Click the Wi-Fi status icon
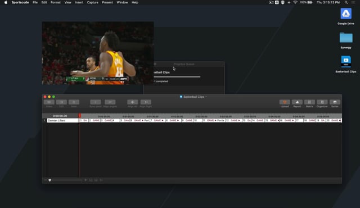Image resolution: width=360 pixels, height=208 pixels. tap(295, 2)
